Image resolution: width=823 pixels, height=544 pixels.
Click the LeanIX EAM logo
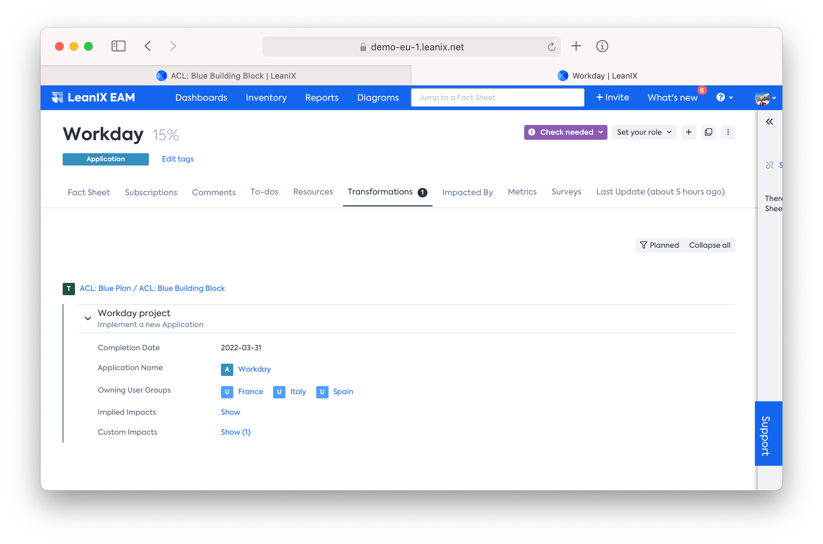(93, 97)
